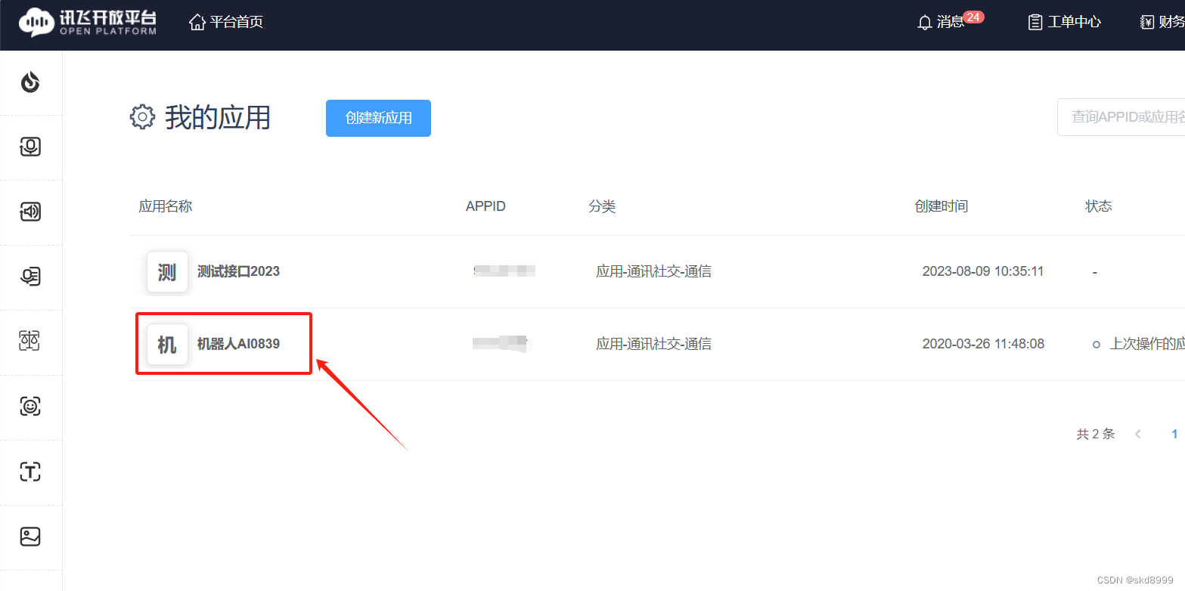The height and width of the screenshot is (591, 1185).
Task: Open the image recognition sidebar icon
Action: [x=30, y=537]
